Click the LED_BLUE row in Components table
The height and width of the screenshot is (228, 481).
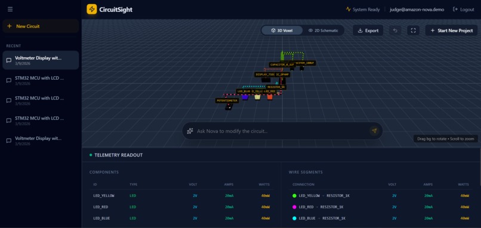click(x=181, y=218)
